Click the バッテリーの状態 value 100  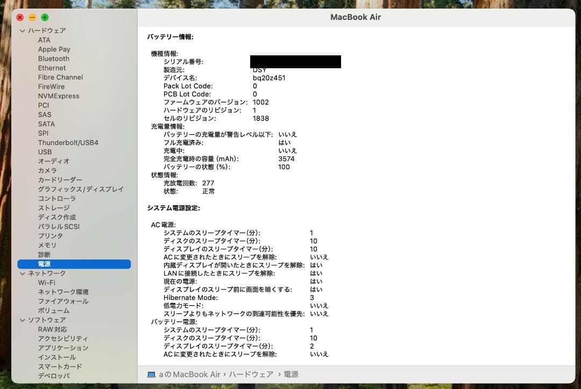(x=284, y=167)
